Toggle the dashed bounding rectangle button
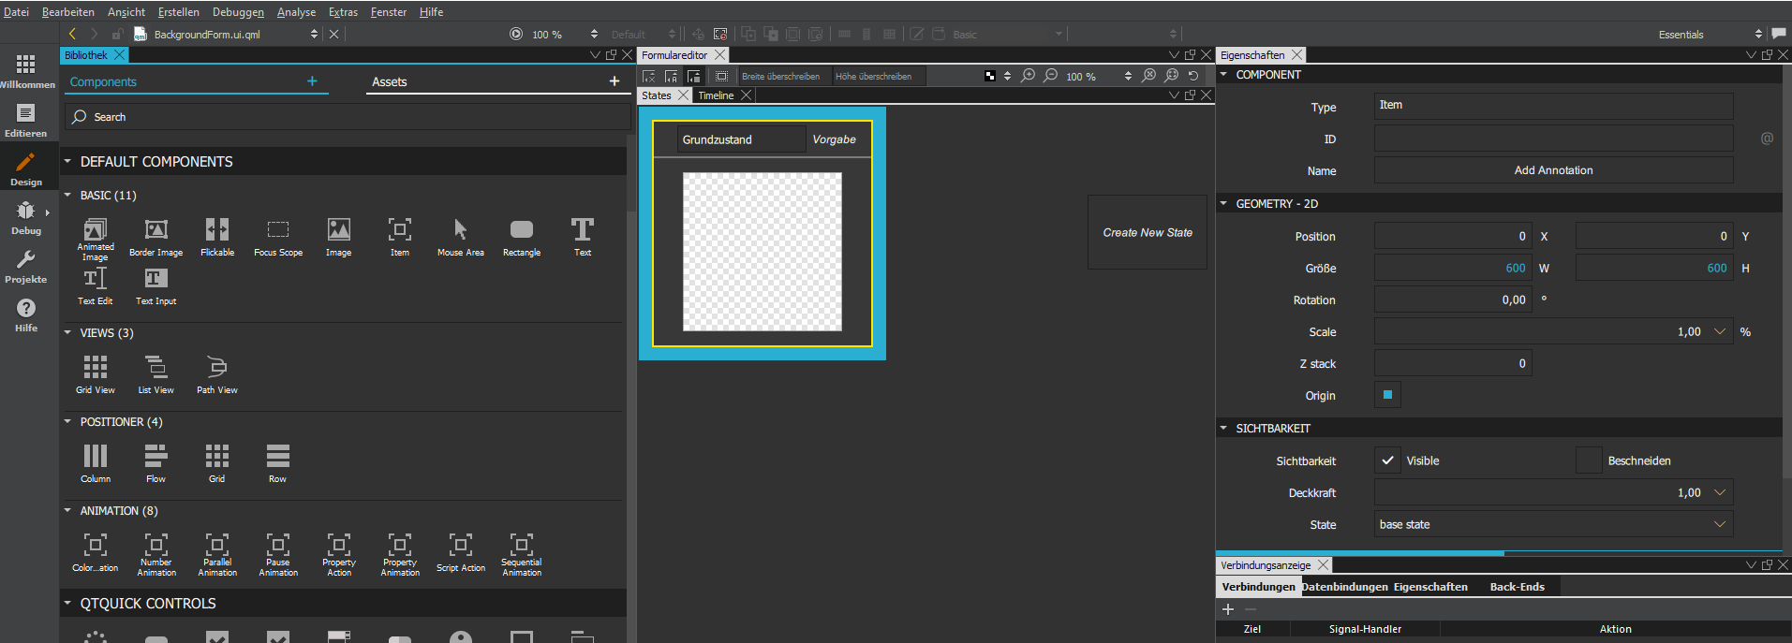1792x643 pixels. [721, 76]
